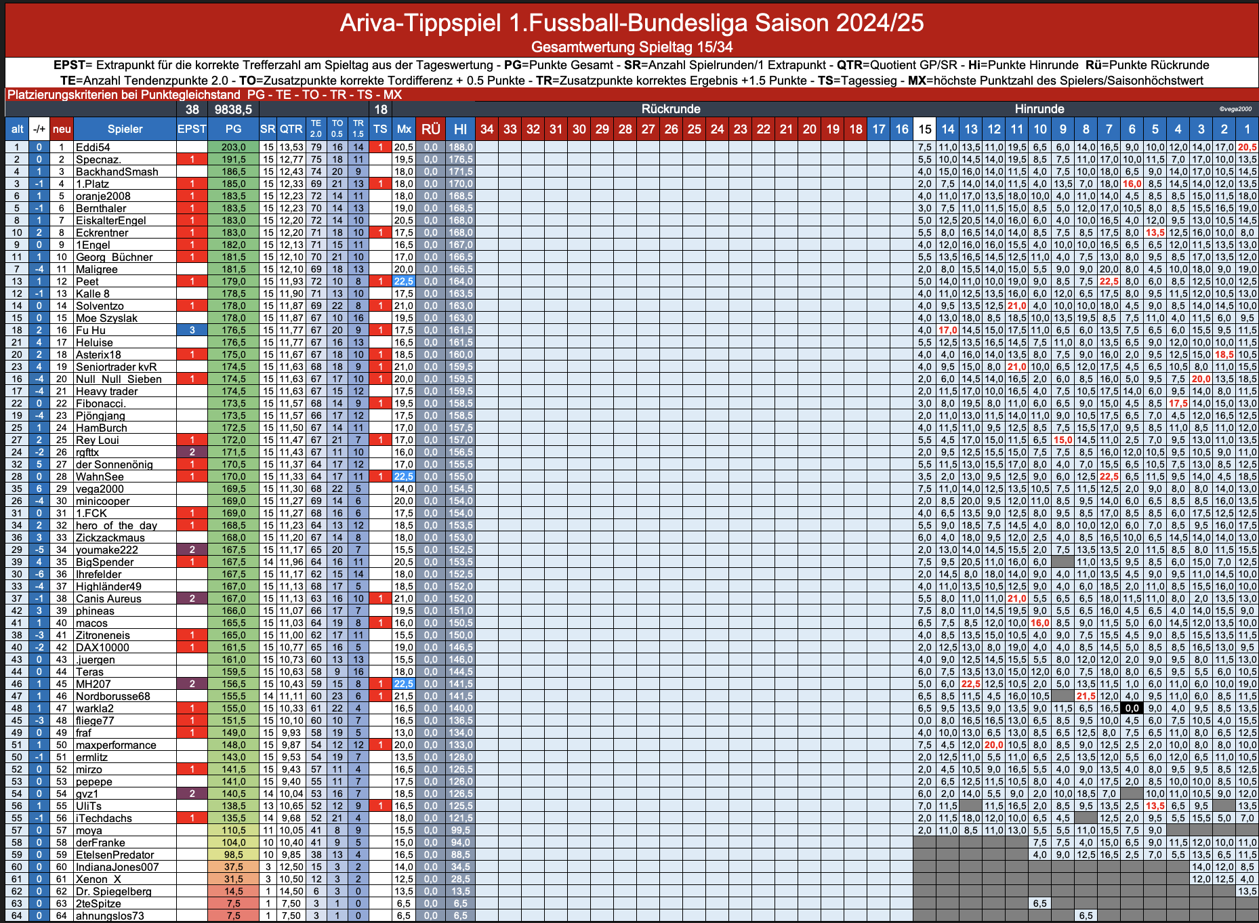Viewport: 1259px width, 923px height.
Task: Click the 'HI' column header
Action: click(460, 129)
